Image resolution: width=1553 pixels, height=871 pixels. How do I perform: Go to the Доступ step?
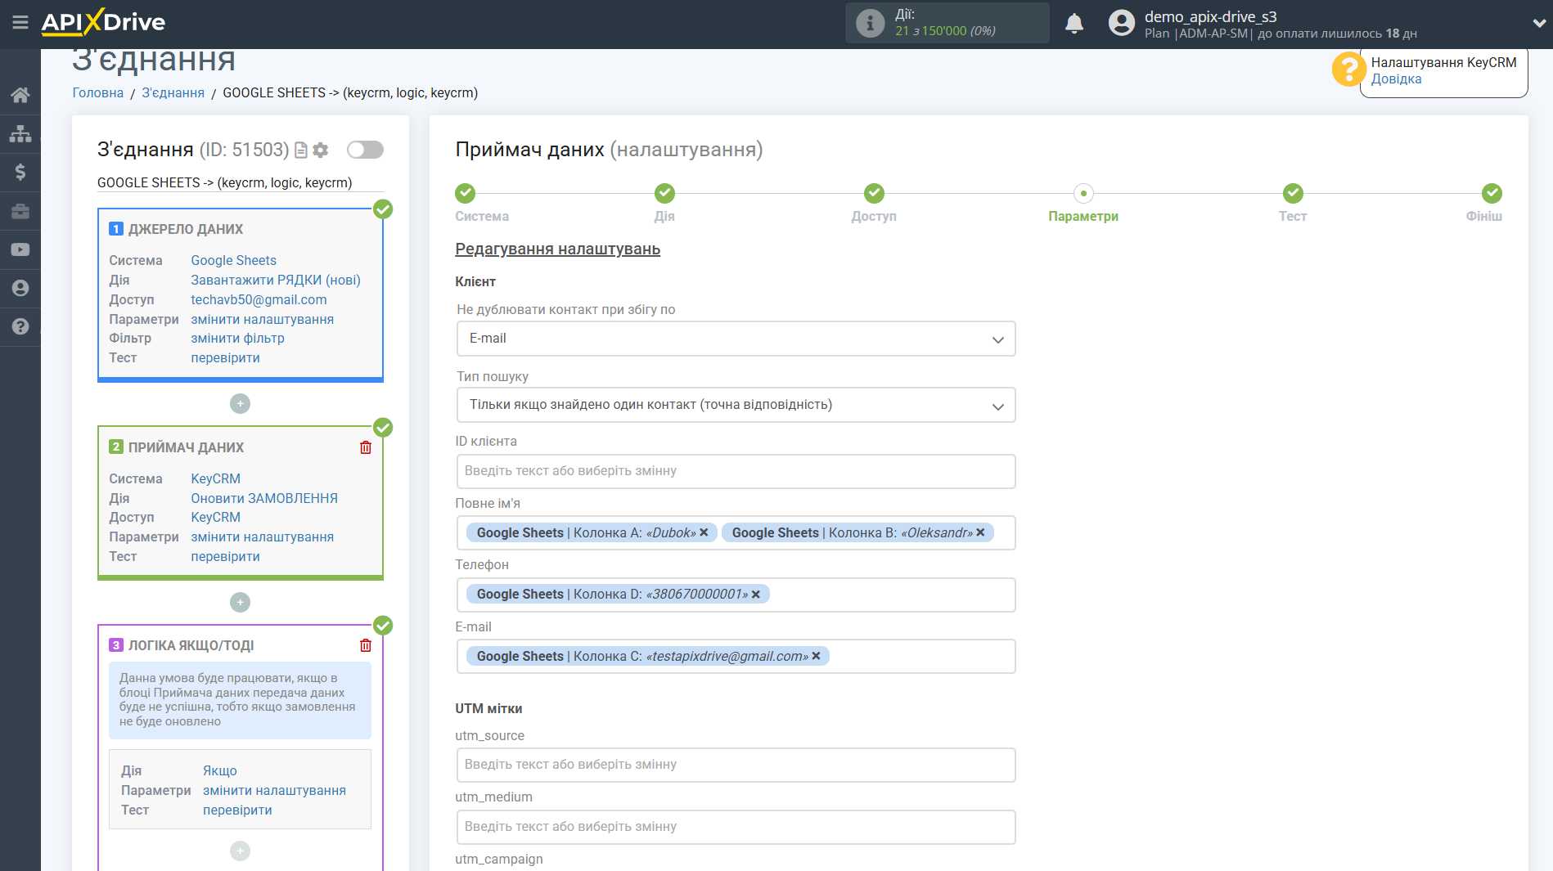[874, 194]
